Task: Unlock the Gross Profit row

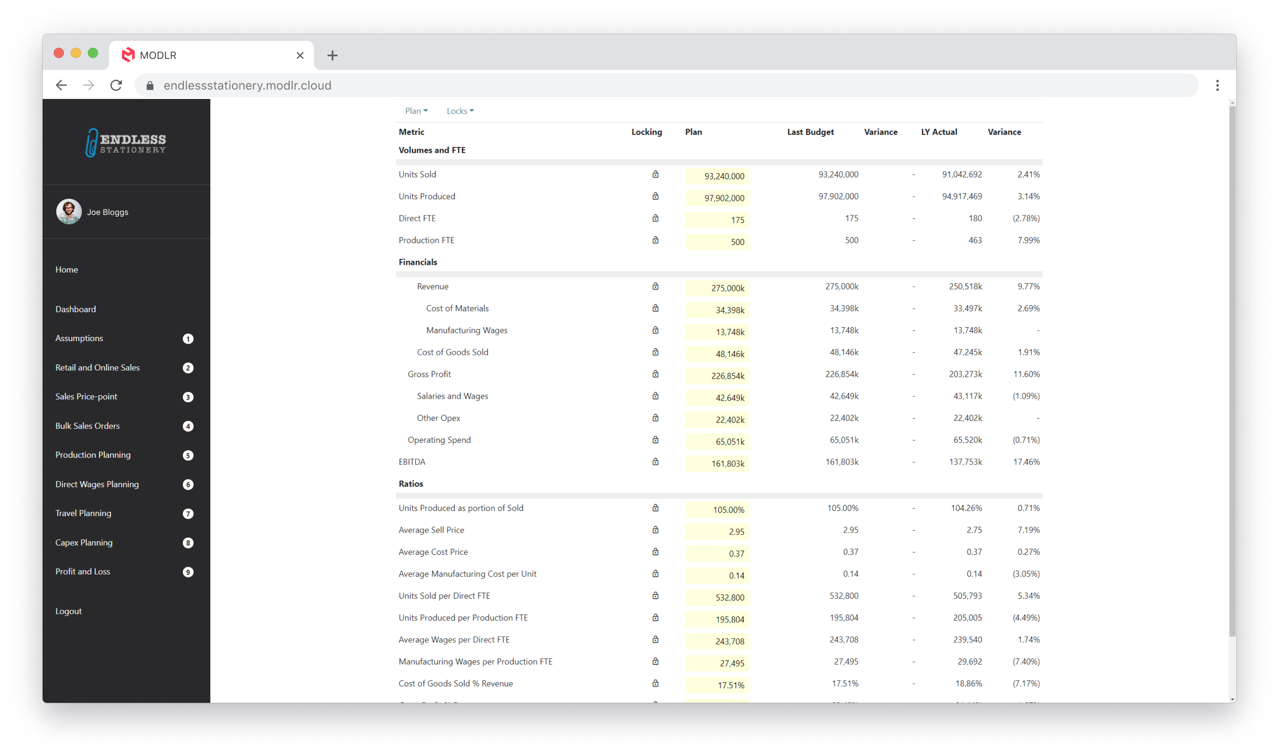Action: point(655,374)
